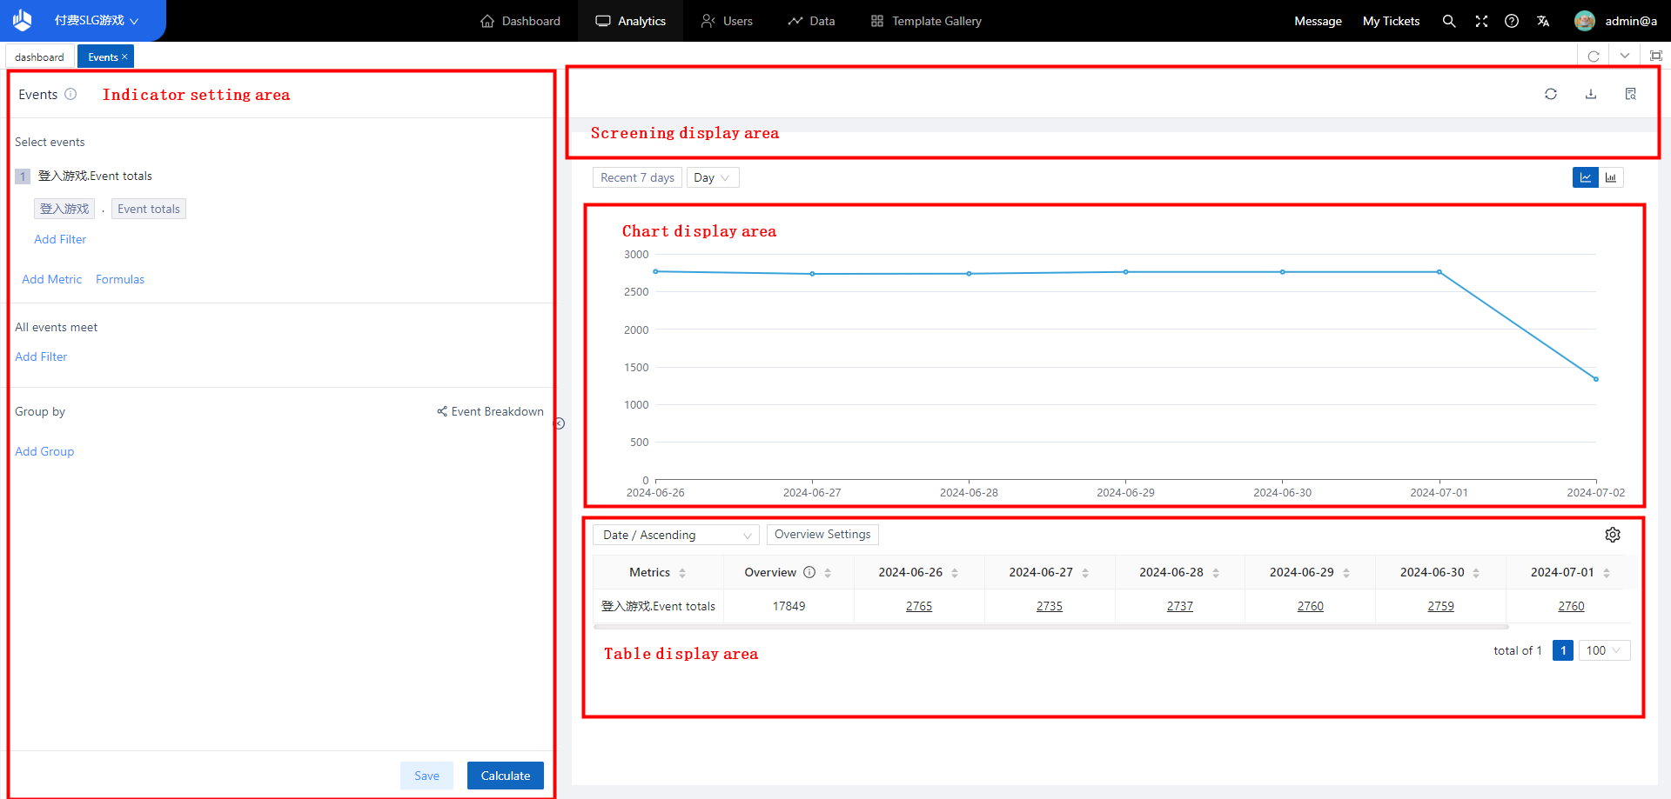Image resolution: width=1671 pixels, height=799 pixels.
Task: Click the Add Metric link
Action: coord(51,279)
